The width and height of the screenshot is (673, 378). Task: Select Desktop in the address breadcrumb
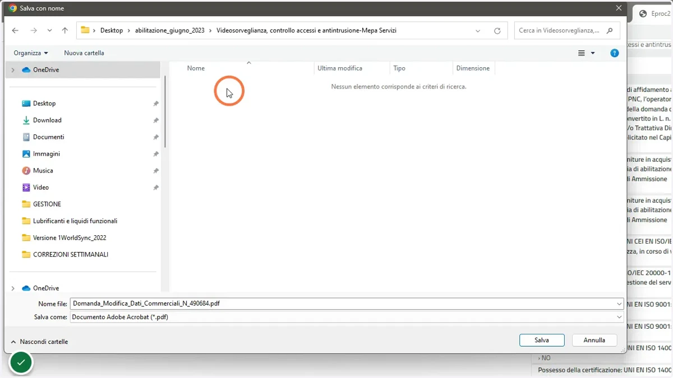point(112,30)
